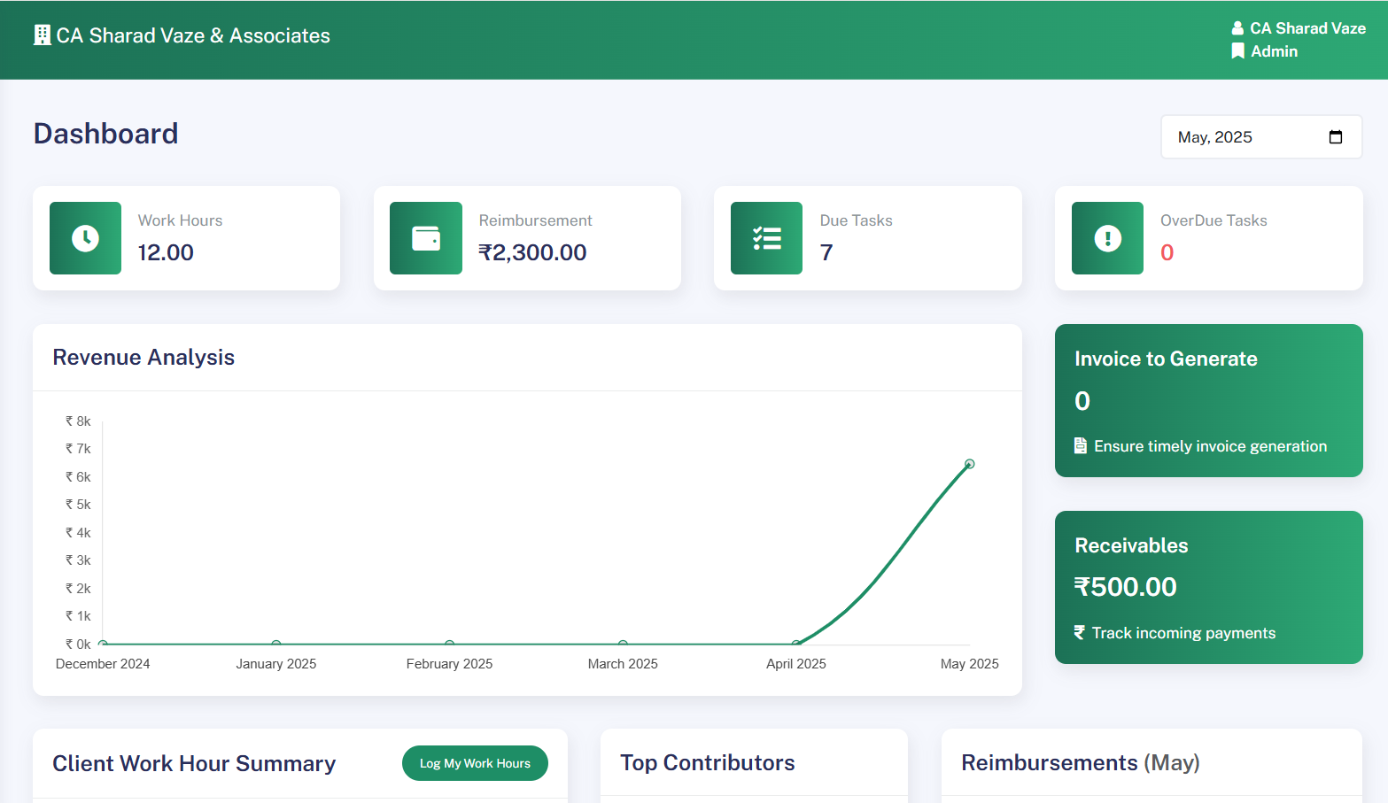Open CA Sharad Vaze & Associates home link
The width and height of the screenshot is (1388, 803).
click(x=192, y=35)
